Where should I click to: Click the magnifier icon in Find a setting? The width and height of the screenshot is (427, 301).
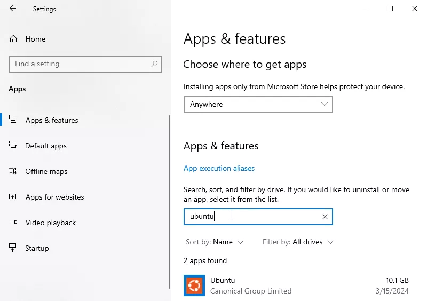154,64
